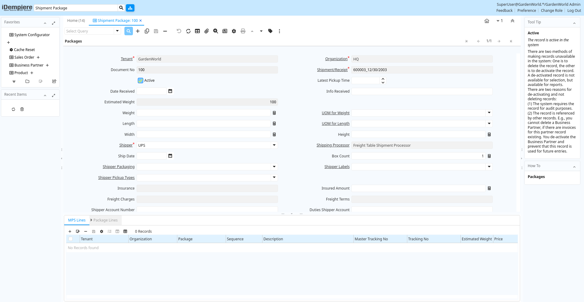Switch to the Package Lines tab
This screenshot has width=584, height=302.
105,220
